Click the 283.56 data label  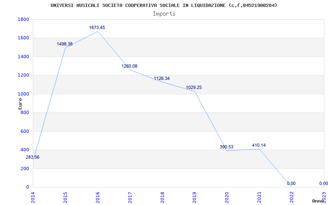tap(33, 157)
